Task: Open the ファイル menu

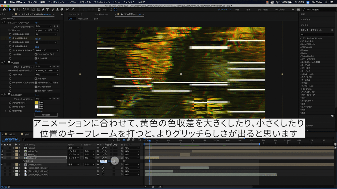Action: tap(33, 2)
